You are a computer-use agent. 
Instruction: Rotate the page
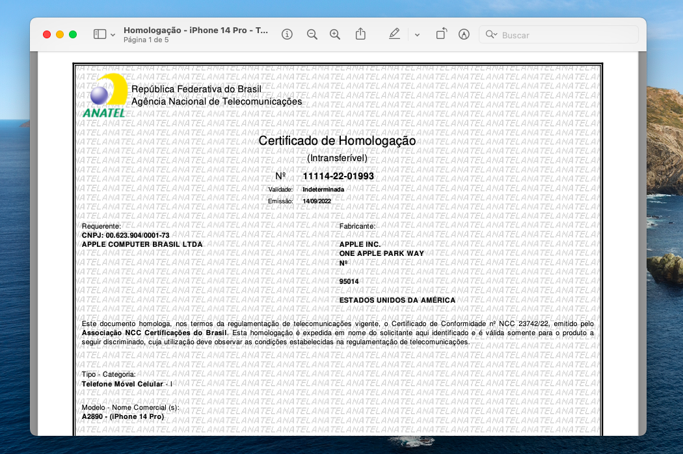click(441, 34)
